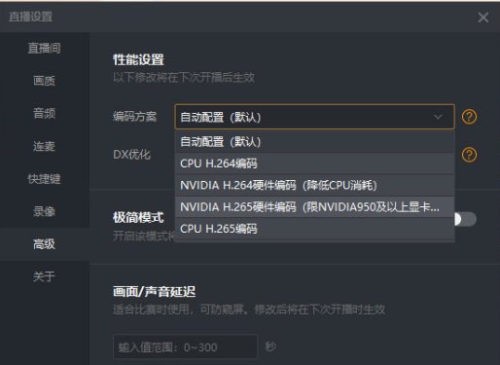Collapse the 编码方案 dropdown arrow

coord(438,117)
